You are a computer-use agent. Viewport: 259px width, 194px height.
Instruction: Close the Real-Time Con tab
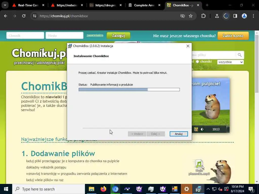pos(43,5)
